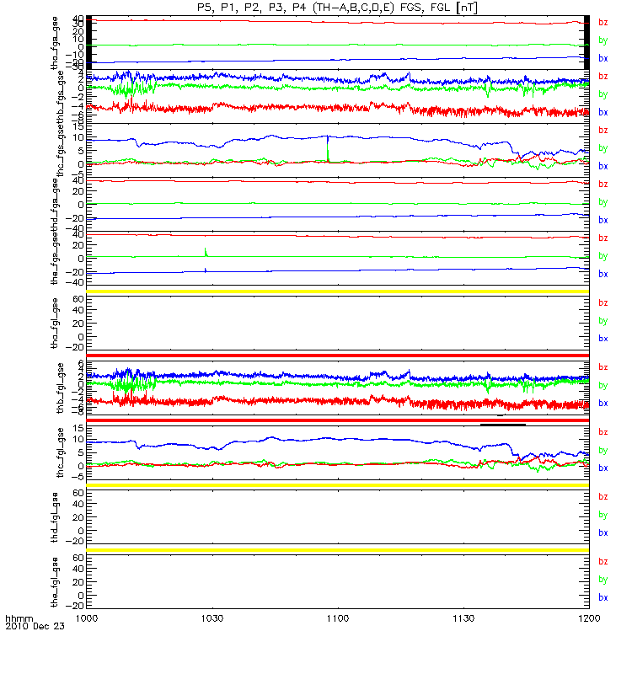This screenshot has height=674, width=632.
Task: Click by legend of thc_fgs_gse panel
Action: pos(603,148)
